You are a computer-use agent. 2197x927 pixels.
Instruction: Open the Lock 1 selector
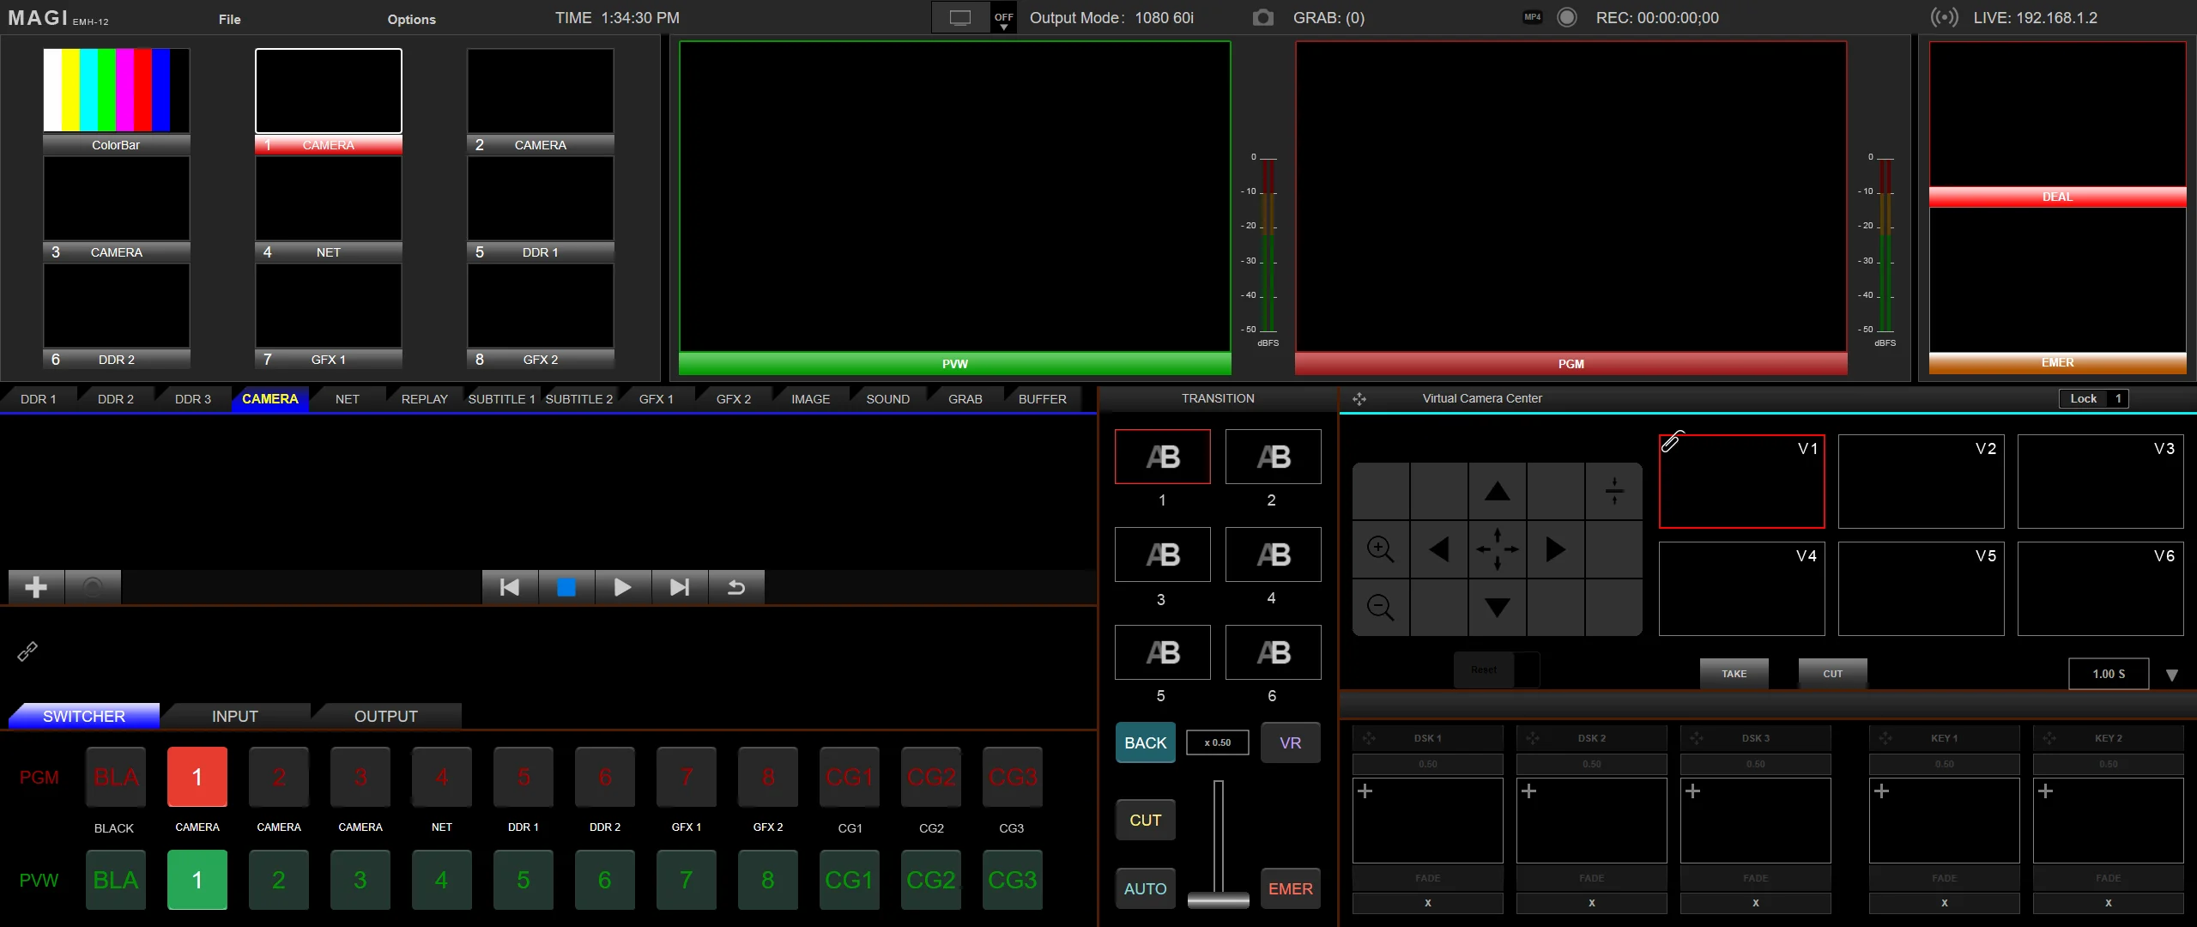coord(2093,398)
